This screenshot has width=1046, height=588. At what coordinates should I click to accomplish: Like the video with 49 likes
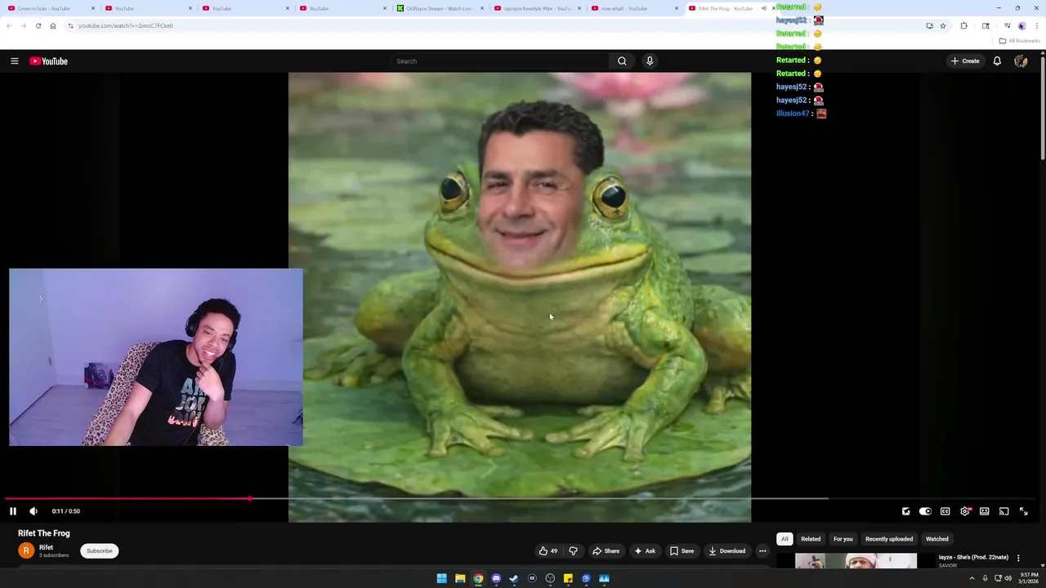pos(548,551)
